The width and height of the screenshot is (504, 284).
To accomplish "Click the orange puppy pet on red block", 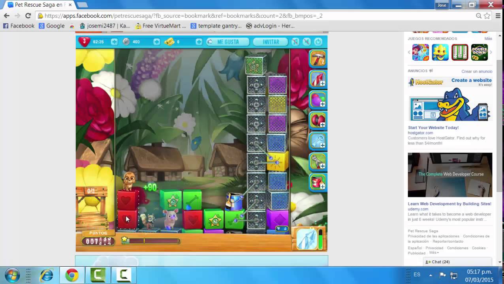I will click(128, 181).
